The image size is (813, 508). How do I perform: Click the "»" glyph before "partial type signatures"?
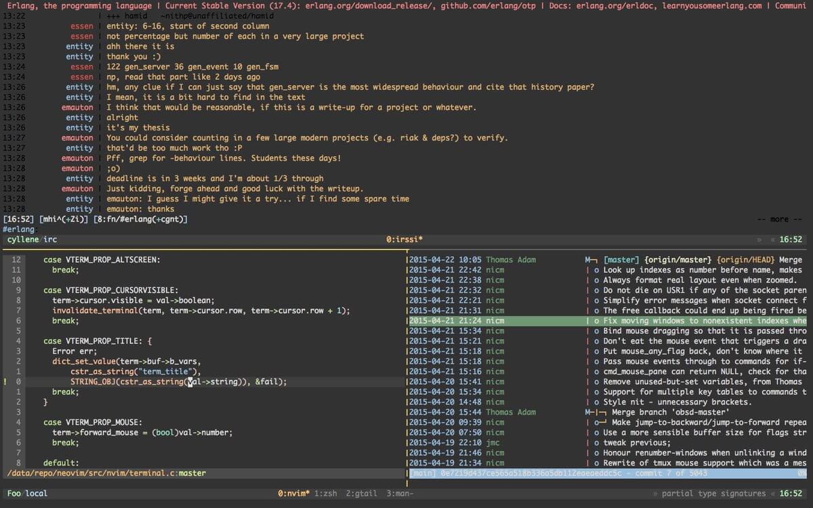tap(652, 493)
